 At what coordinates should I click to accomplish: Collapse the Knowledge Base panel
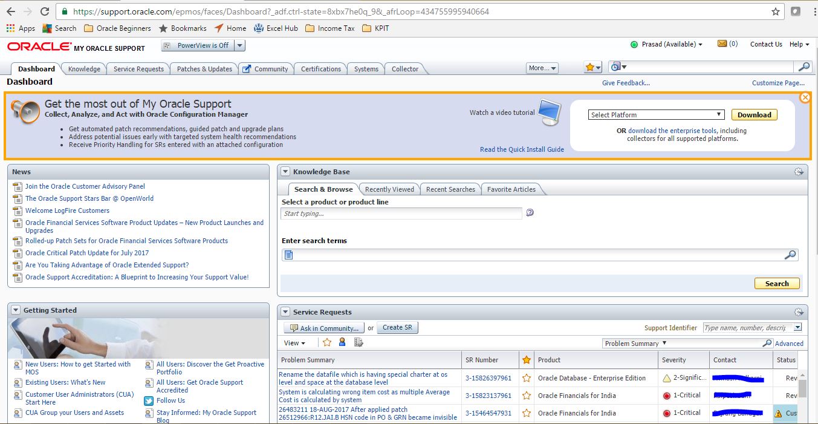285,172
